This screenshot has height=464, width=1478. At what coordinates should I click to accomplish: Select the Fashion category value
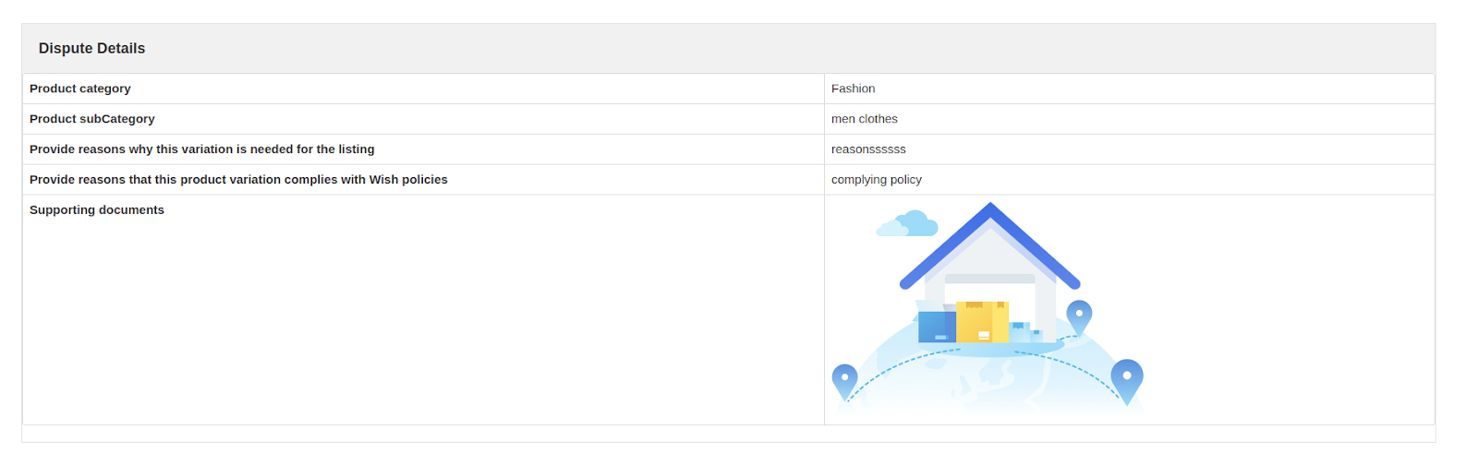853,89
